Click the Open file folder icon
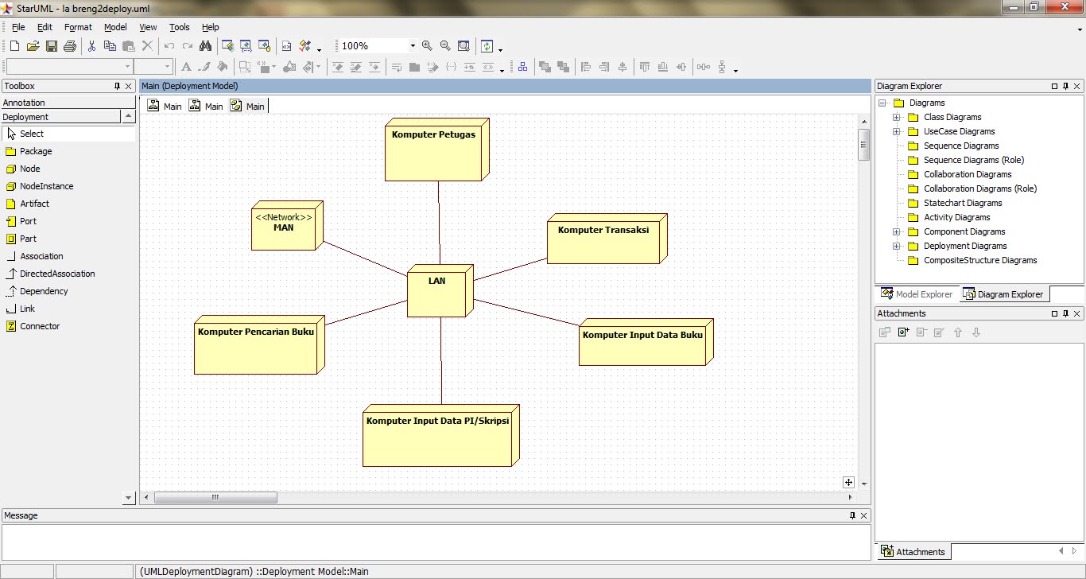 coord(33,46)
